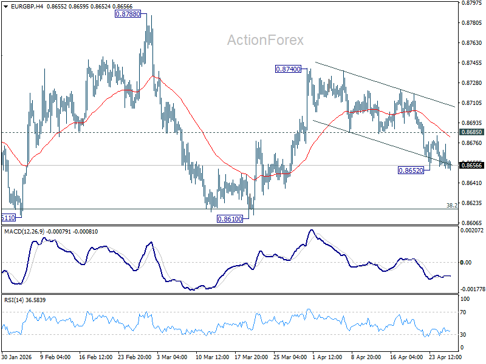Click the 10 Mar 12:00 time label
Image resolution: width=486 pixels, height=364 pixels.
coord(213,357)
